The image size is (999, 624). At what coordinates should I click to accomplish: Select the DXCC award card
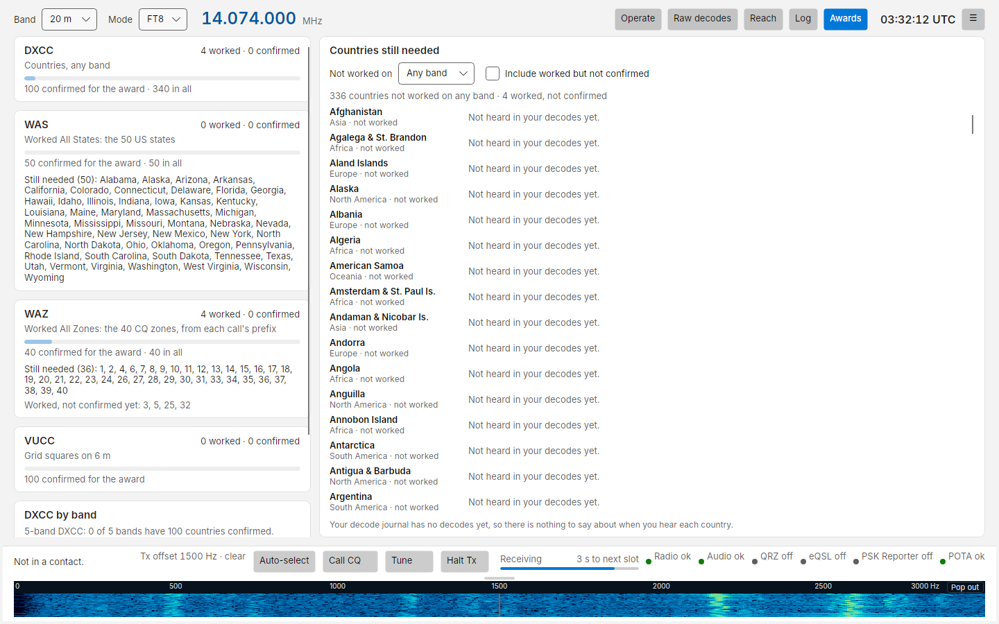click(x=162, y=69)
